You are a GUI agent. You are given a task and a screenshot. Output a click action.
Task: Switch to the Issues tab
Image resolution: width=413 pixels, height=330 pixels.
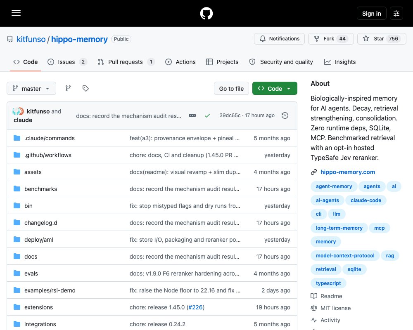[67, 62]
